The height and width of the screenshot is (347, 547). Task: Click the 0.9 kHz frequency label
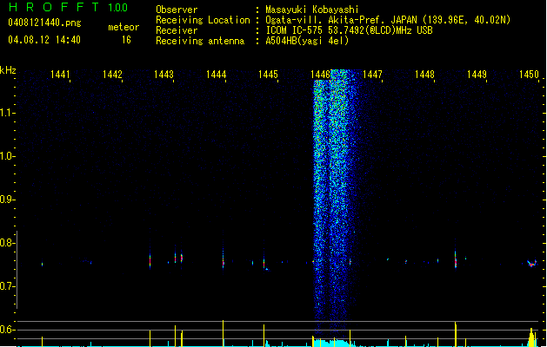(x=6, y=200)
